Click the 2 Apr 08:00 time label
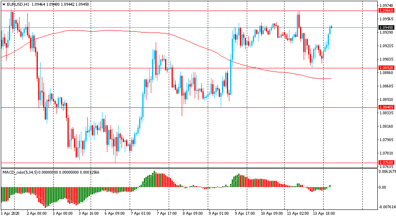 click(x=37, y=214)
